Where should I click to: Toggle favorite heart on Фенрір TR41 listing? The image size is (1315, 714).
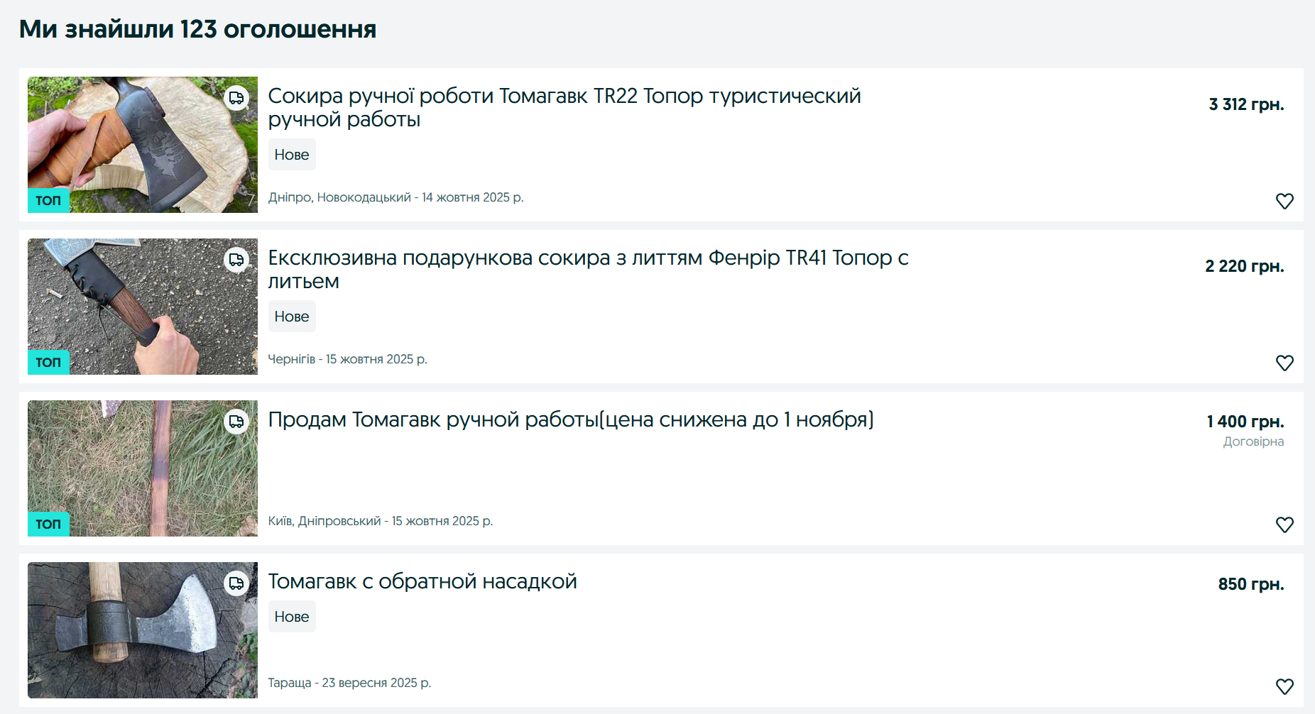tap(1284, 363)
